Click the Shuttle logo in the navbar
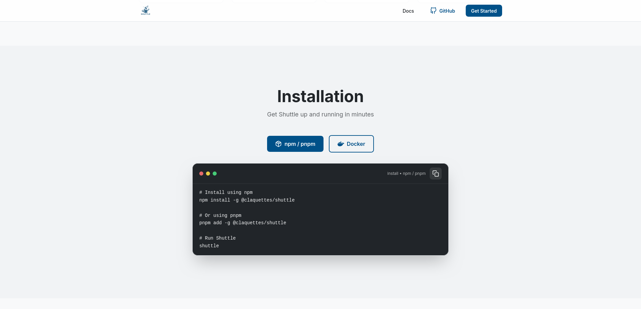The width and height of the screenshot is (641, 309). [145, 10]
